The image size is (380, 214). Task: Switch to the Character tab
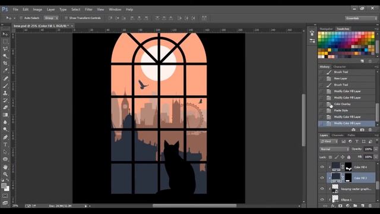[x=340, y=67]
